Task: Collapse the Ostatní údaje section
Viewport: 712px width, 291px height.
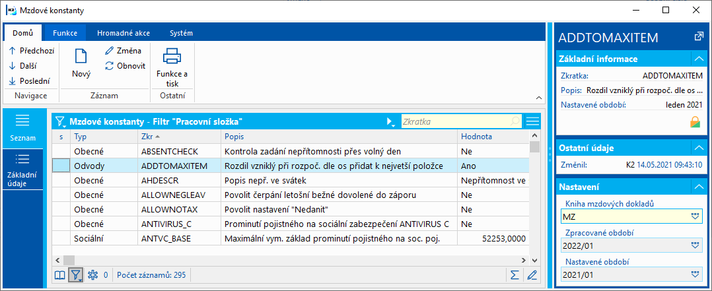Action: (x=697, y=147)
